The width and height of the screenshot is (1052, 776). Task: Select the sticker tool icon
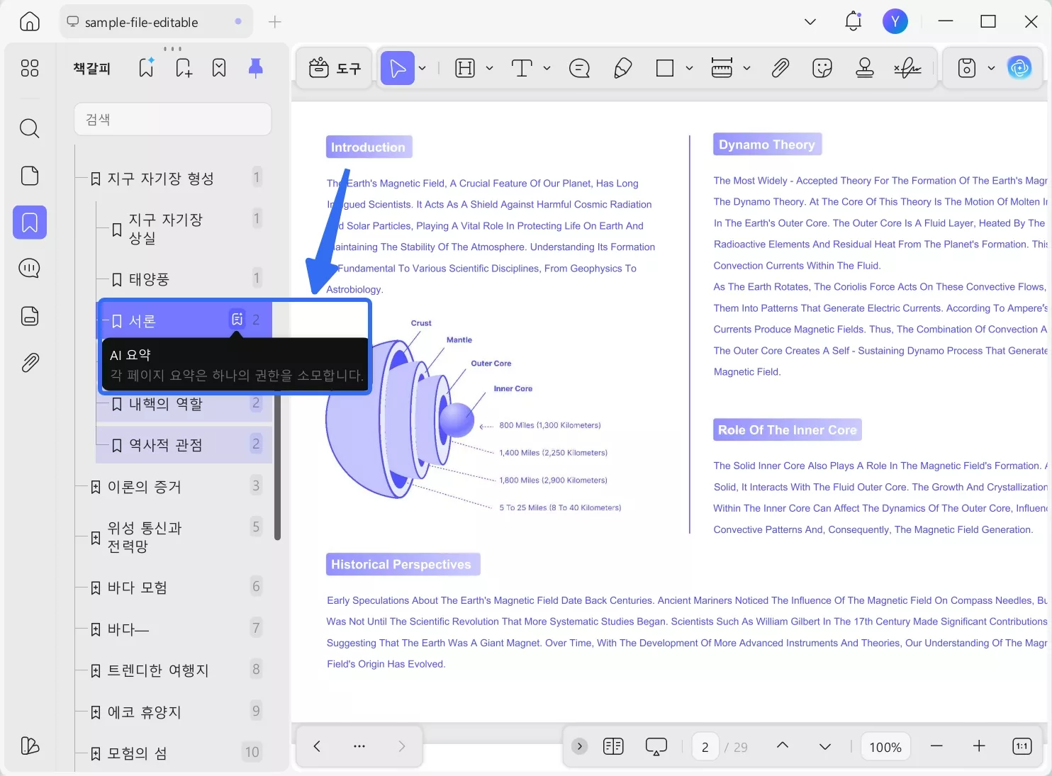[x=822, y=68]
